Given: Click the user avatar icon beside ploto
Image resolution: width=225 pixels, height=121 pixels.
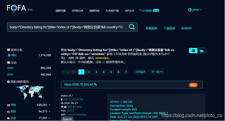Looking at the screenshot, I should [x=190, y=10].
